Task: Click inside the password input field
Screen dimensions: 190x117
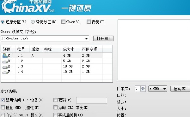Action: [x=92, y=100]
